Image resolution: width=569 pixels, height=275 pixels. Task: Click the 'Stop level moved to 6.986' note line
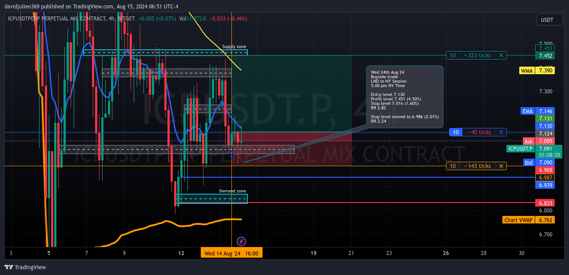(405, 116)
